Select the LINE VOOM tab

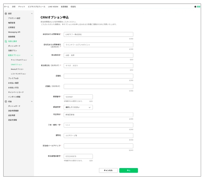coord(53,6)
